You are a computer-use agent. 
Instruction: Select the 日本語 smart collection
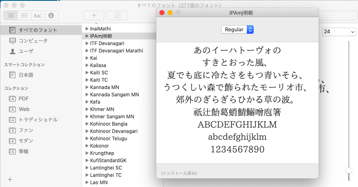(26, 75)
